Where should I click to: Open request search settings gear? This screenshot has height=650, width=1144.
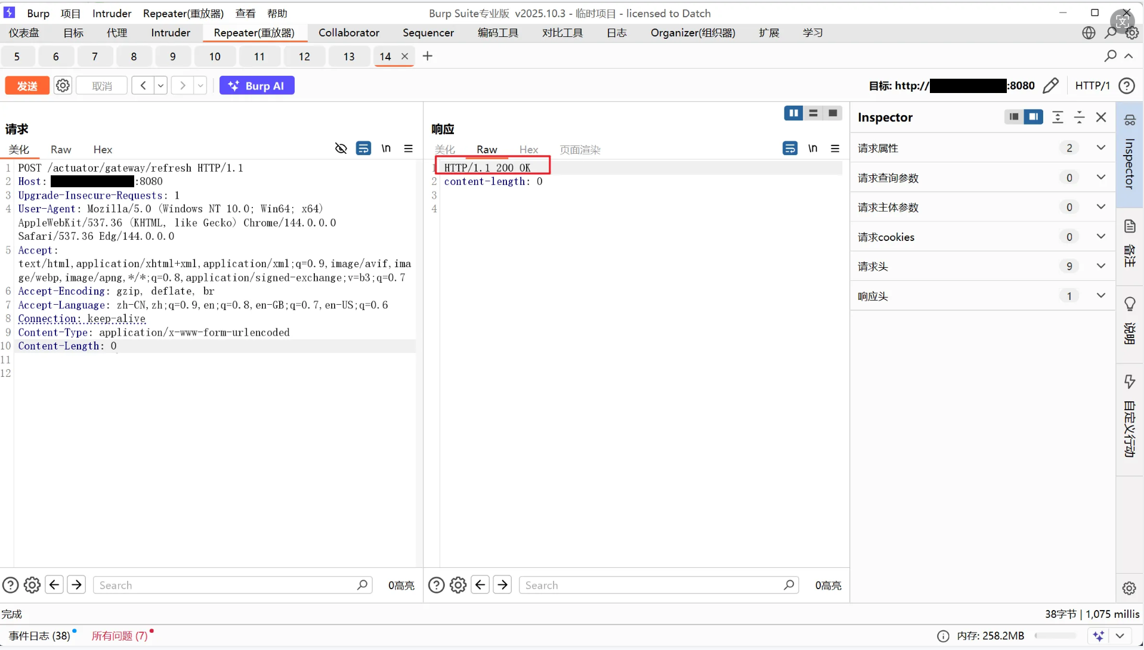pyautogui.click(x=32, y=585)
